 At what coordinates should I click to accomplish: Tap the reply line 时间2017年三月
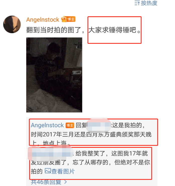coord(91,134)
